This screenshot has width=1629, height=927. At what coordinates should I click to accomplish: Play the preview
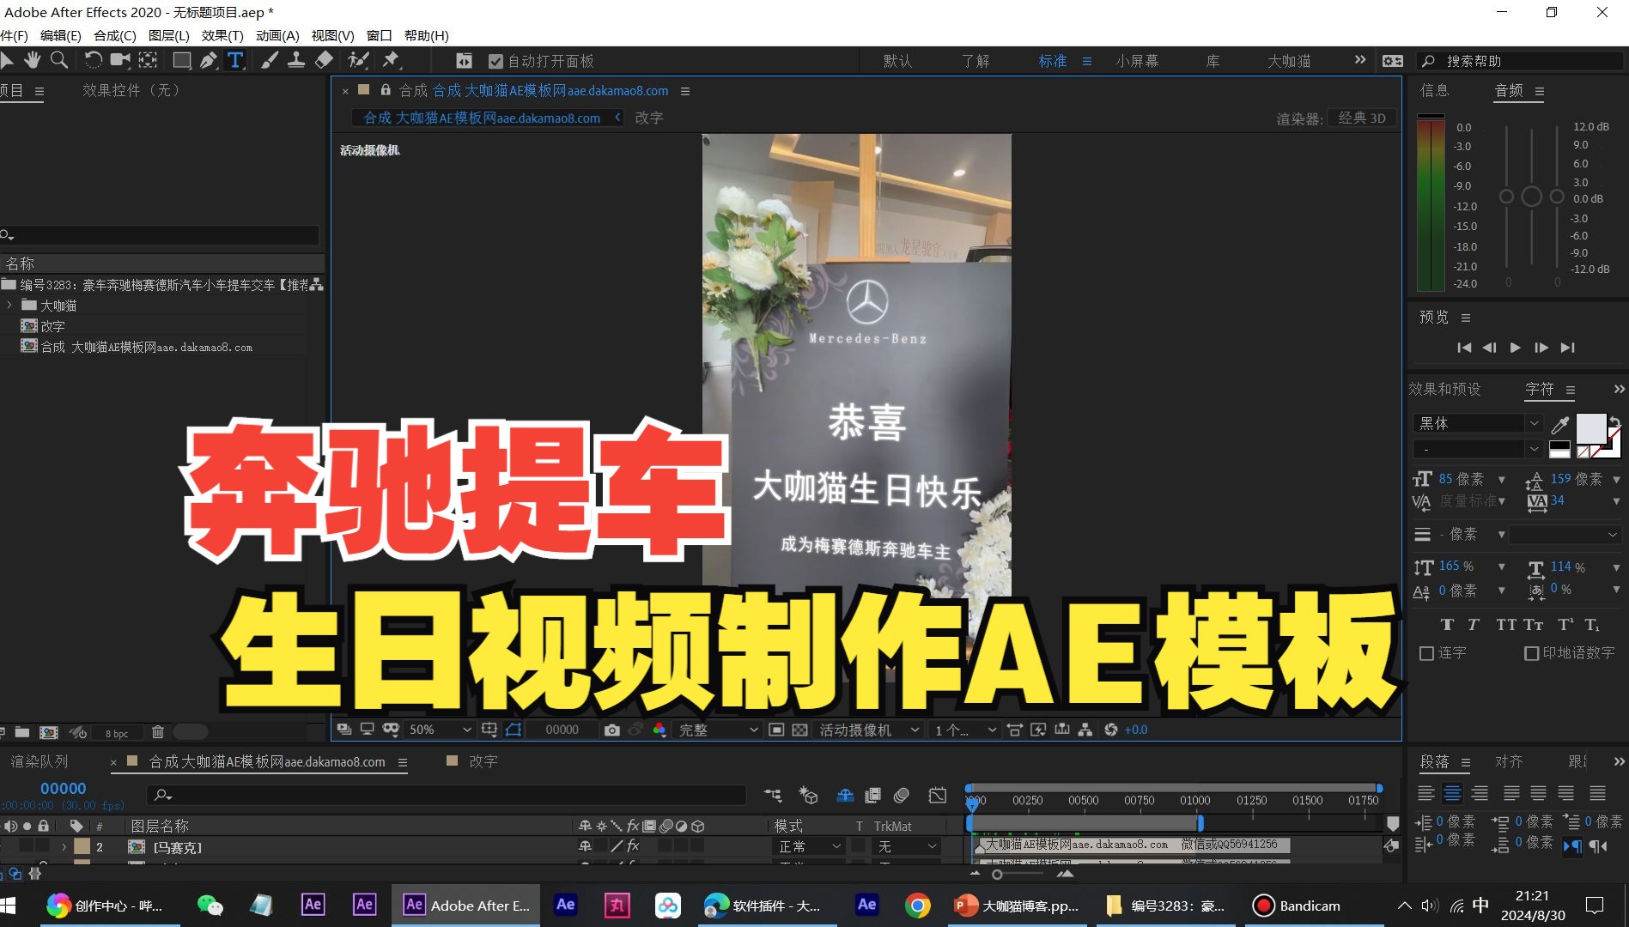click(x=1515, y=348)
